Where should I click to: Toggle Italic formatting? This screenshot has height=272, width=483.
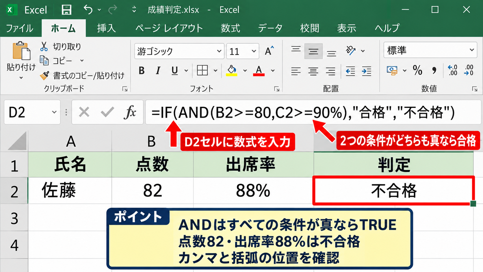pyautogui.click(x=158, y=71)
